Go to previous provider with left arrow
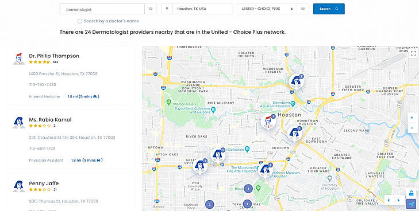This screenshot has height=211, width=419. [389, 200]
